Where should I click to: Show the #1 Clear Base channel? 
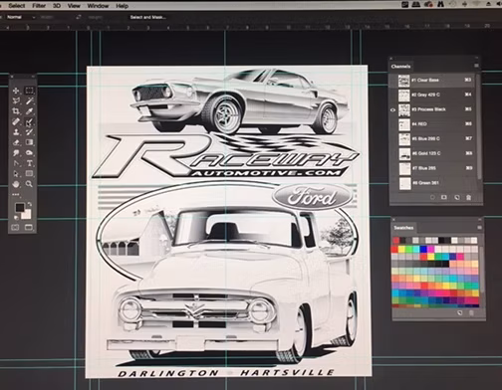[x=392, y=81]
